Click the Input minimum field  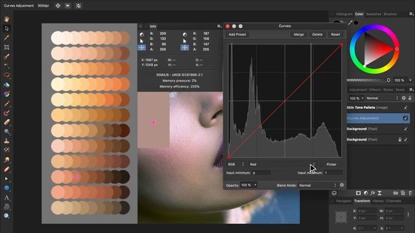(x=261, y=173)
